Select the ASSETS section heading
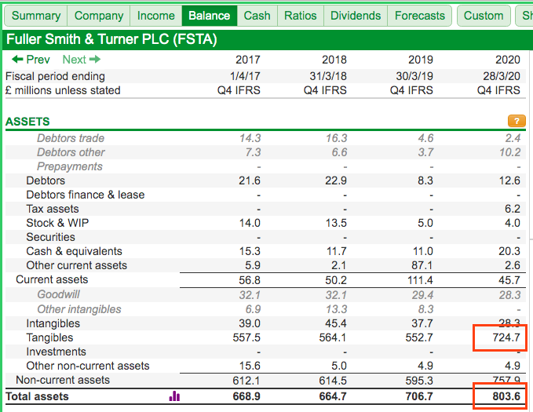The height and width of the screenshot is (412, 533). click(x=27, y=122)
